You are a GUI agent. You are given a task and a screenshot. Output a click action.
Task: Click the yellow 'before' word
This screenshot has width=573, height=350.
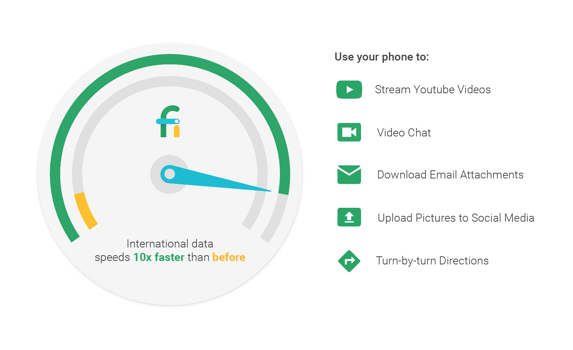pos(229,257)
